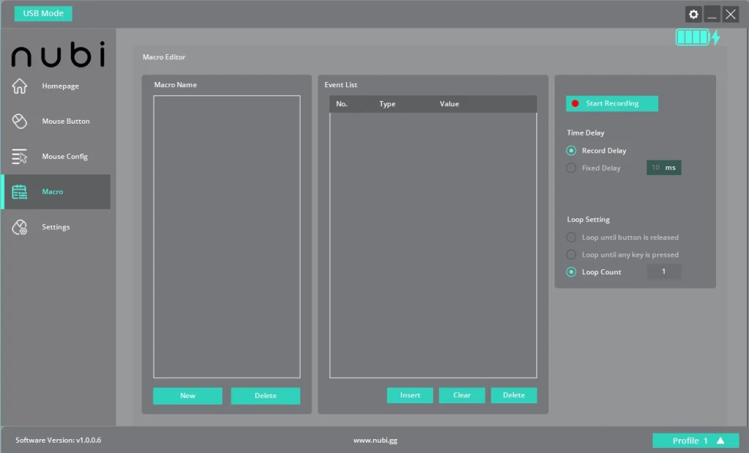Click the Loop Count value field
Image resolution: width=749 pixels, height=453 pixels.
tap(663, 272)
